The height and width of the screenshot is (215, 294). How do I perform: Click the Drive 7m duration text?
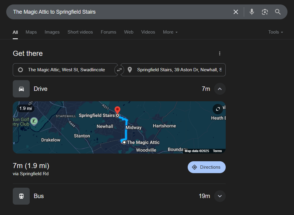[206, 89]
